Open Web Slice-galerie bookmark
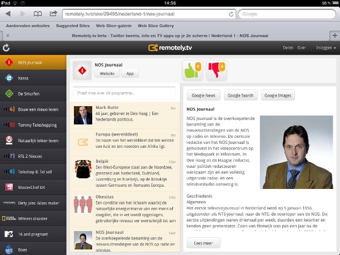340x255 pixels. (x=114, y=26)
